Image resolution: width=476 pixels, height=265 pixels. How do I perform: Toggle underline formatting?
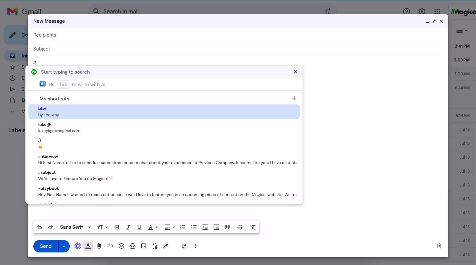pyautogui.click(x=139, y=227)
